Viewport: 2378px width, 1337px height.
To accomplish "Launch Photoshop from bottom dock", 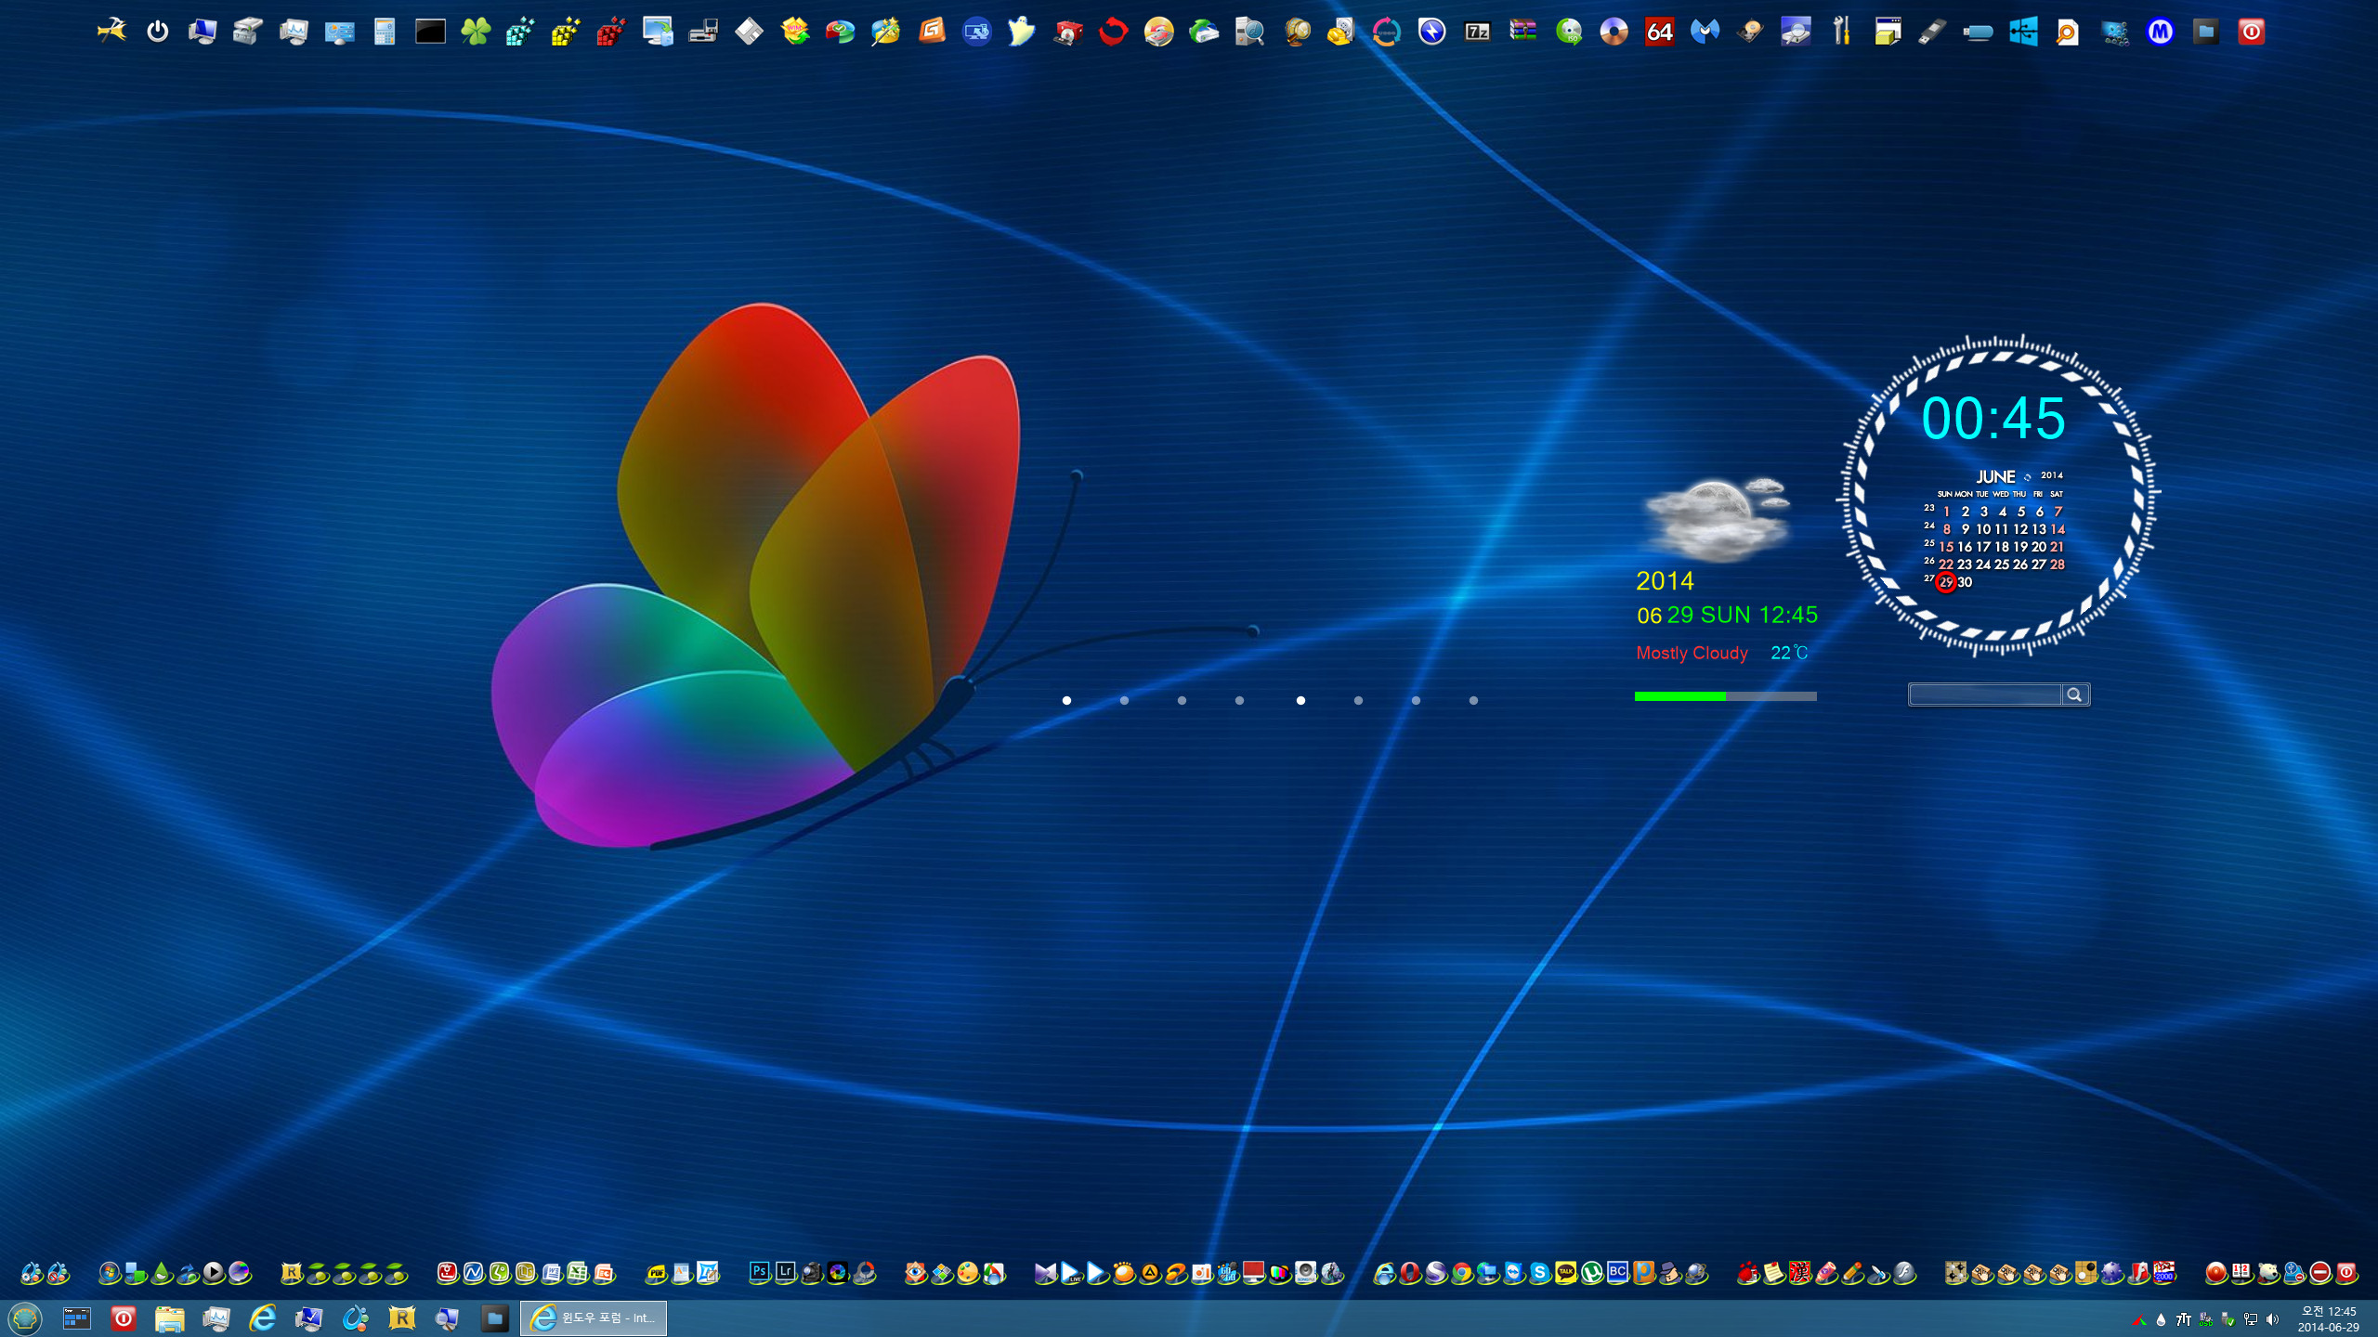I will [x=759, y=1272].
